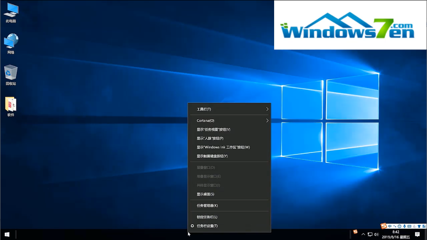Click the Sogou S icon in taskbar tray
Image resolution: width=427 pixels, height=240 pixels.
(355, 231)
